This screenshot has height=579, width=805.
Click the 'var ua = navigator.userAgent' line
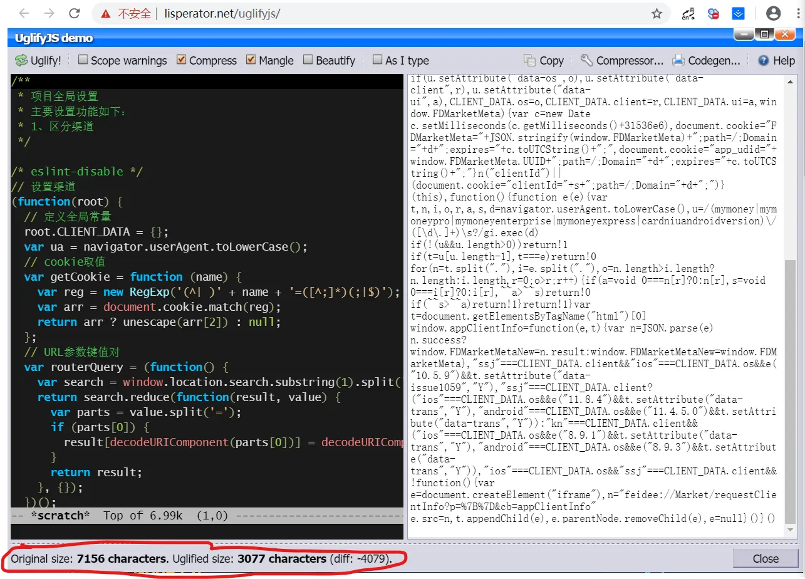tap(166, 247)
